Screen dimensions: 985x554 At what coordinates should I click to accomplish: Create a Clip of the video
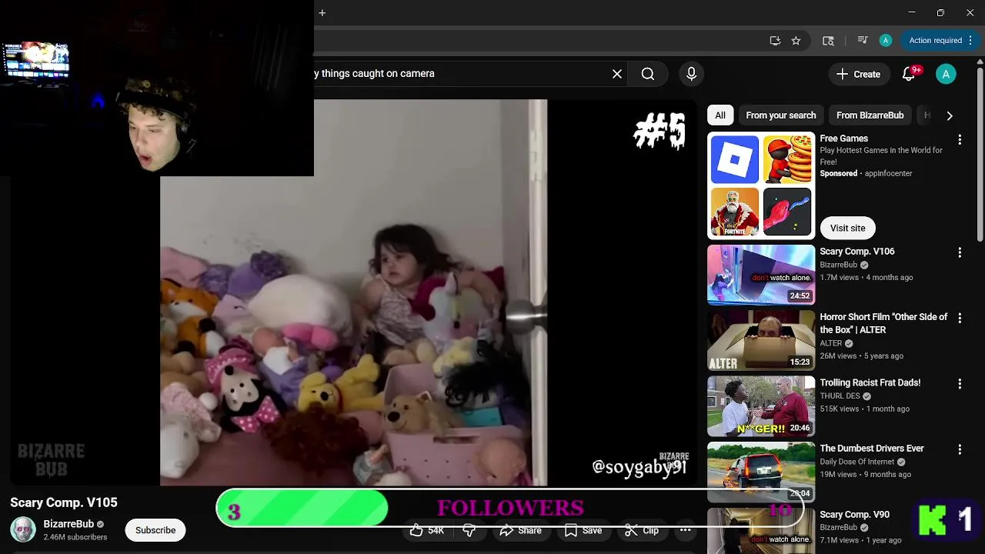click(642, 530)
